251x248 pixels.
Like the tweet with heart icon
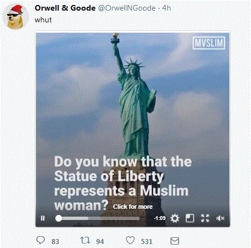[130, 240]
